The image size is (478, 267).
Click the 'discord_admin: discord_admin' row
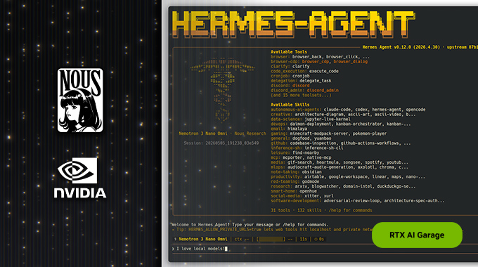tap(304, 91)
